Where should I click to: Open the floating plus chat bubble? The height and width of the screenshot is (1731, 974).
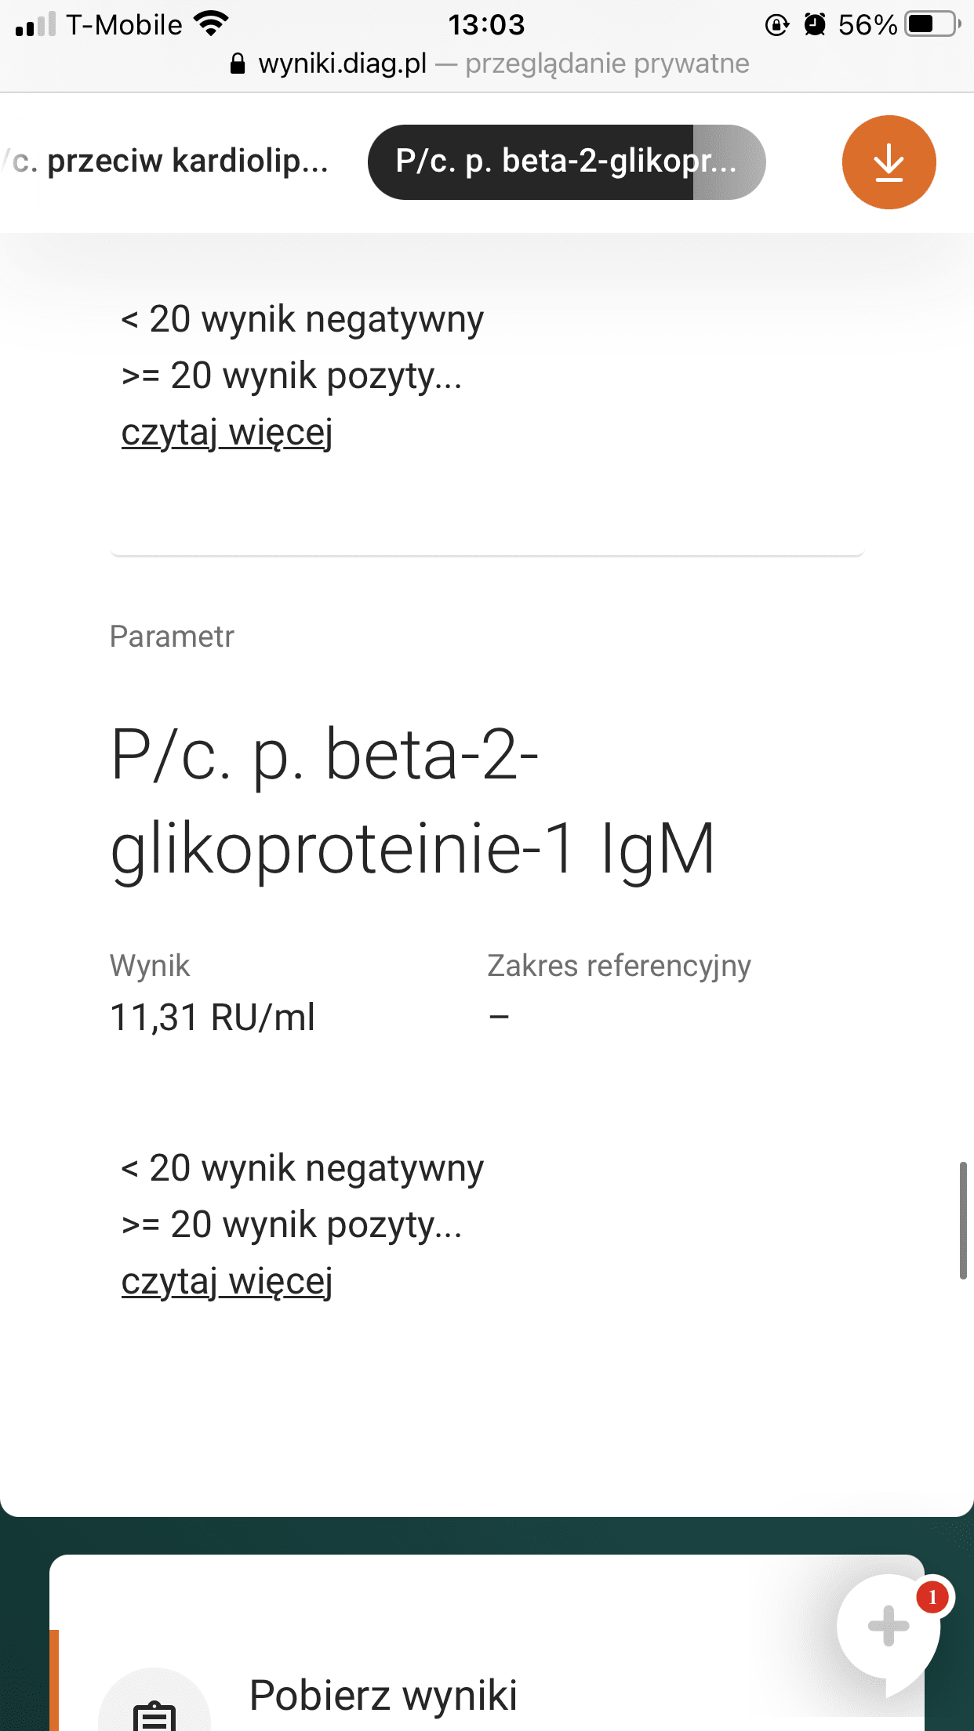tap(889, 1626)
